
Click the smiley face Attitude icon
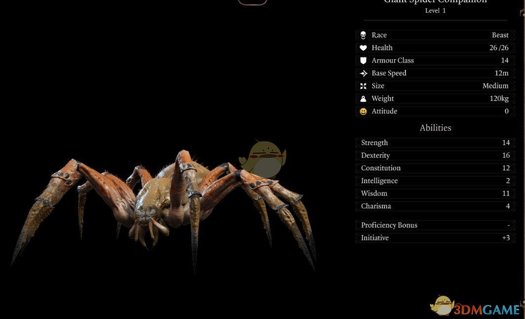click(363, 112)
